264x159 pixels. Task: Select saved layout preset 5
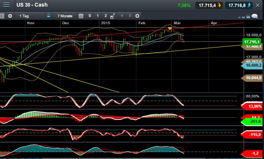click(130, 16)
